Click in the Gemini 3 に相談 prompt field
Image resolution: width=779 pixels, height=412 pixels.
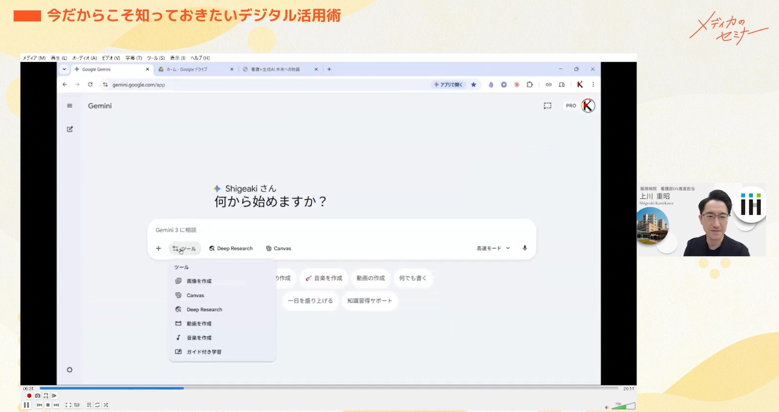coord(341,230)
